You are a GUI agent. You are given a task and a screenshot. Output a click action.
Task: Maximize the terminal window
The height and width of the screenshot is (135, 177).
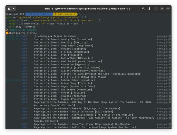point(162,9)
